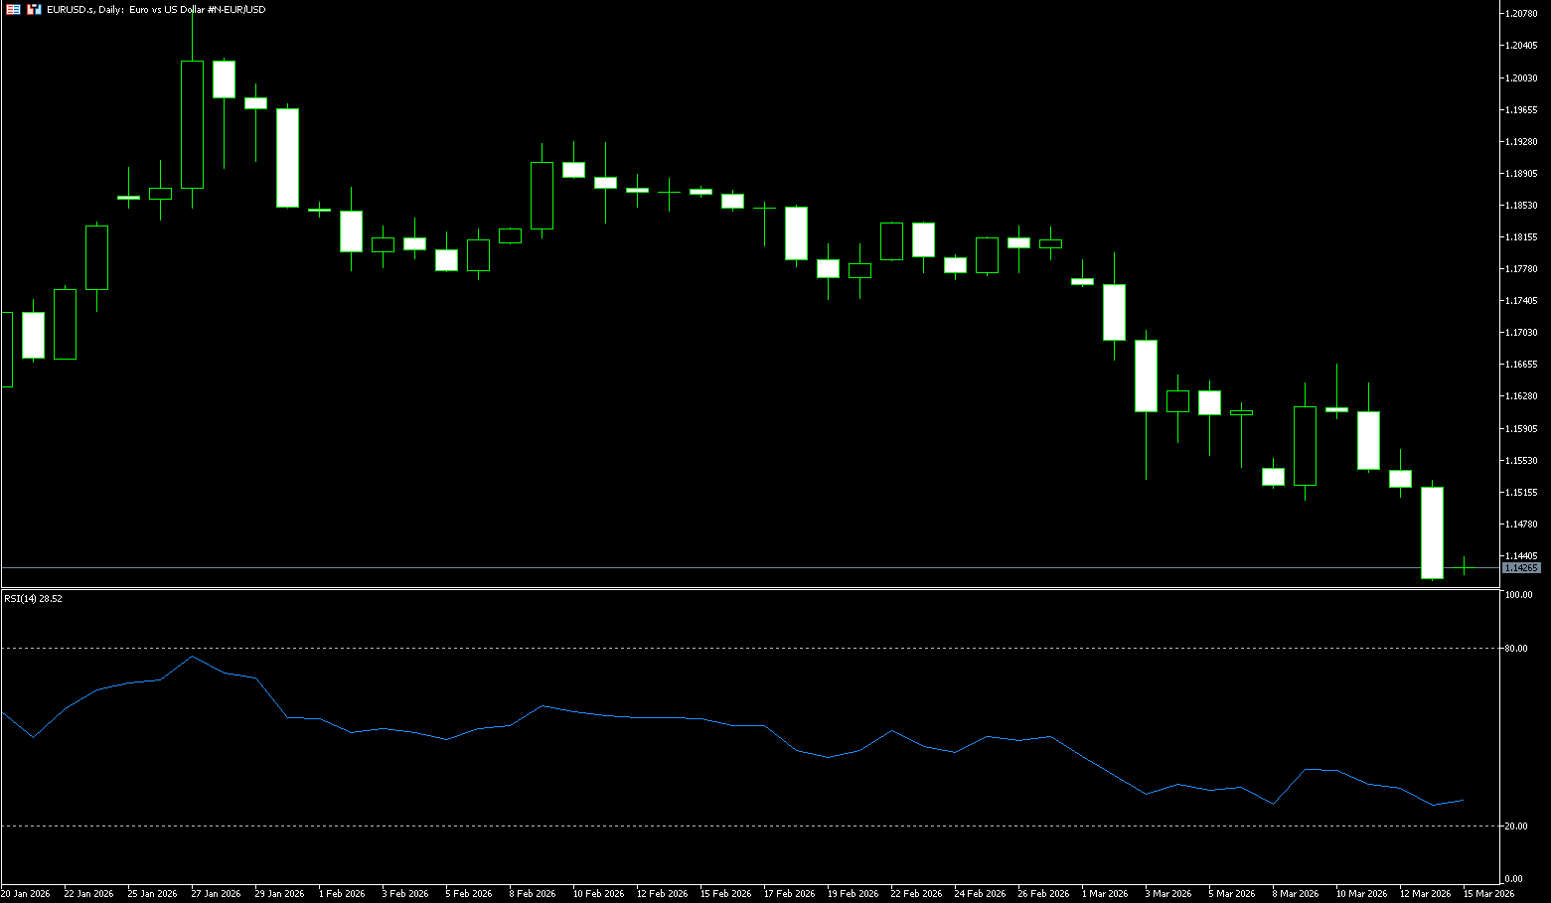Select the last large bearish candle
Screen dimensions: 1551x903
[x=1432, y=532]
